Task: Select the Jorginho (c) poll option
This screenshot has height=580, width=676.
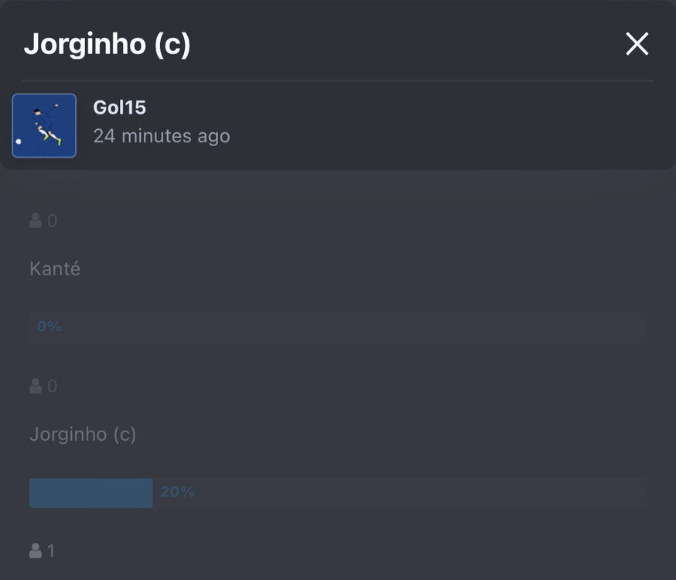Action: point(83,435)
